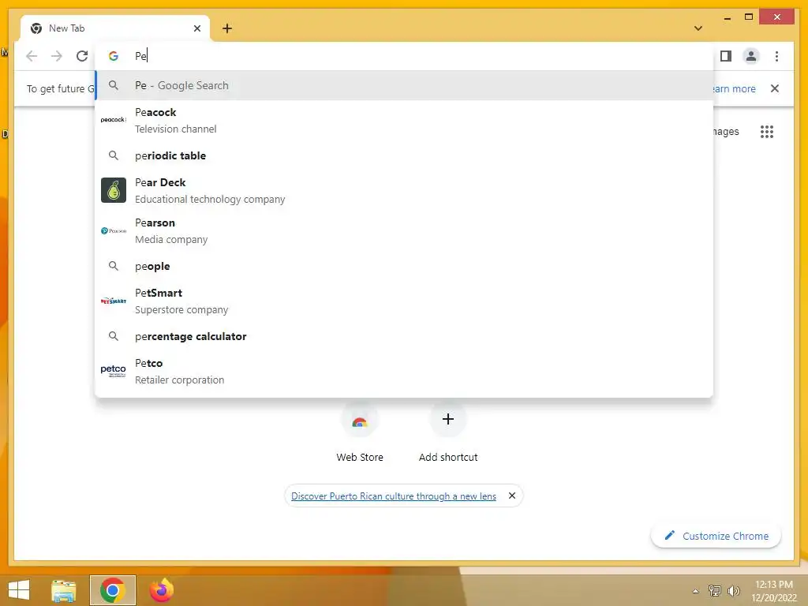Select the 'percentage calculator' suggestion
The height and width of the screenshot is (606, 808).
[x=404, y=336]
